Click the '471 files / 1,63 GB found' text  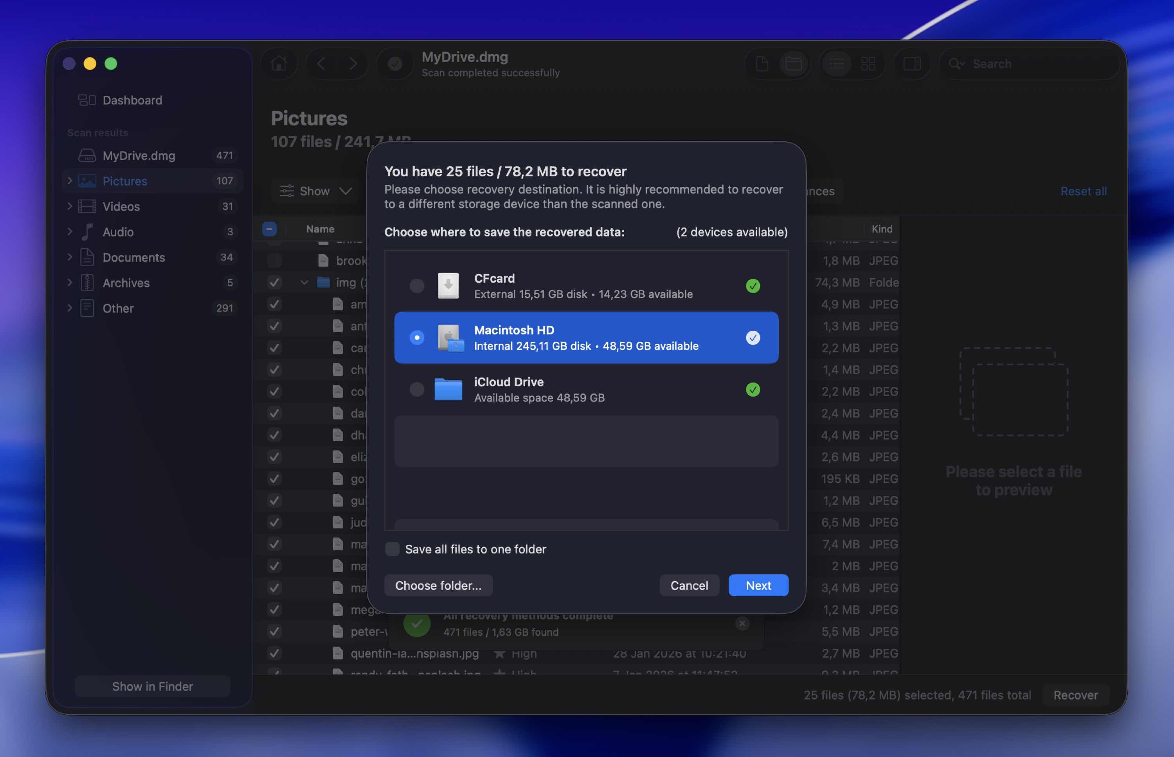point(501,632)
